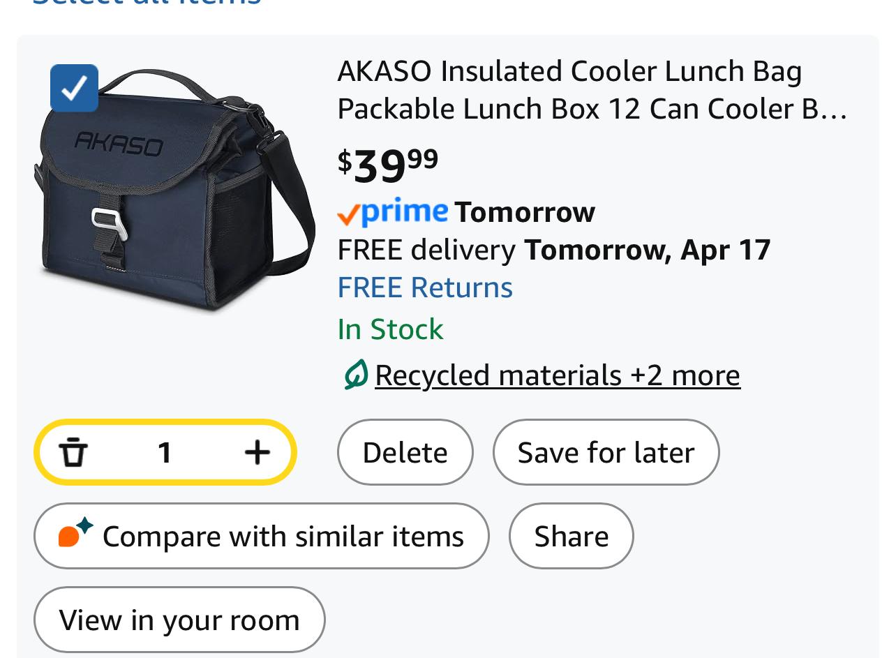Click the Select all items link
The image size is (896, 658).
point(147,3)
